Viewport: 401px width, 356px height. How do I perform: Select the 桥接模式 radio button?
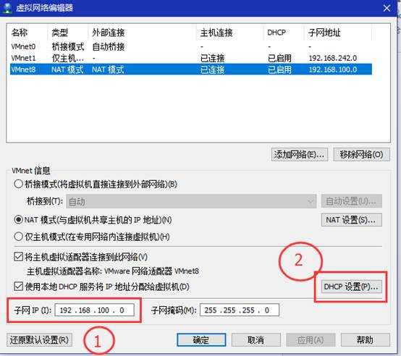[x=18, y=184]
